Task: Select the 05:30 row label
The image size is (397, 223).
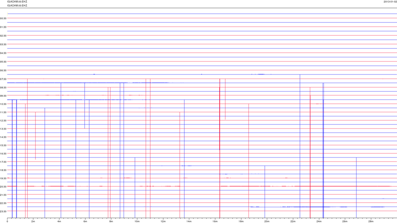Action: pos(3,62)
